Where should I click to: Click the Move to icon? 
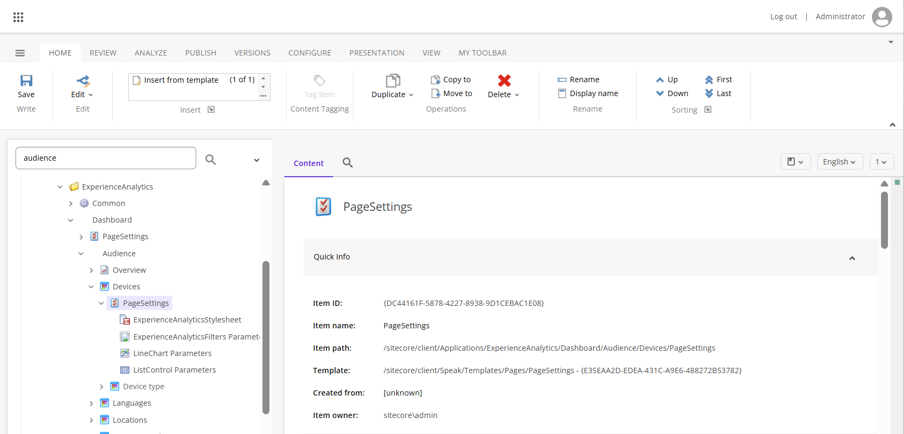436,93
